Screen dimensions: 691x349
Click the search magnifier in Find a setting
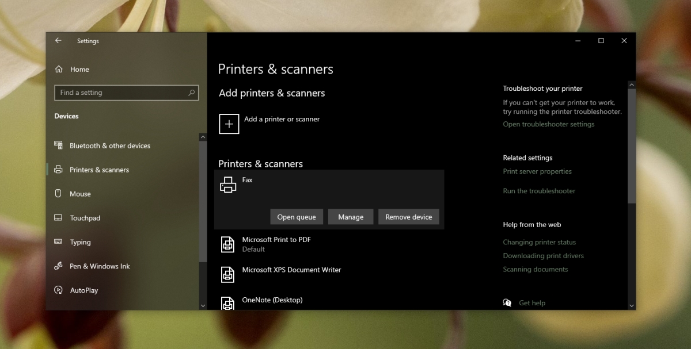click(x=191, y=93)
